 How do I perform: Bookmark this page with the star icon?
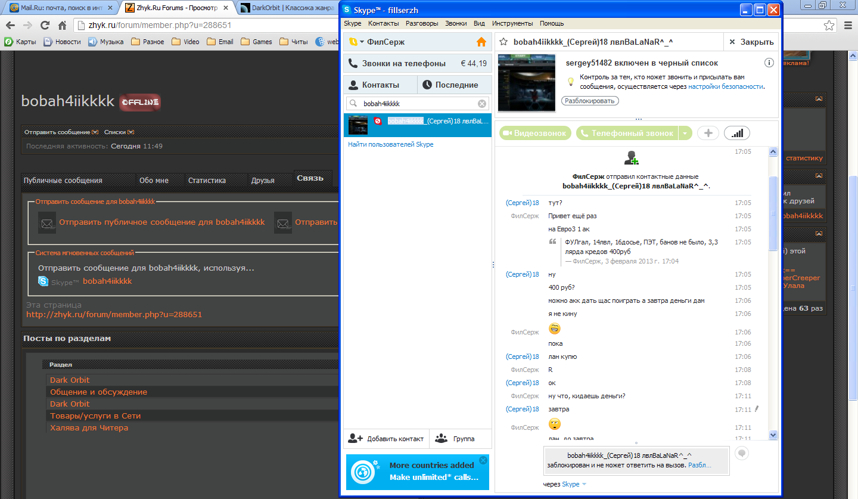tap(829, 26)
